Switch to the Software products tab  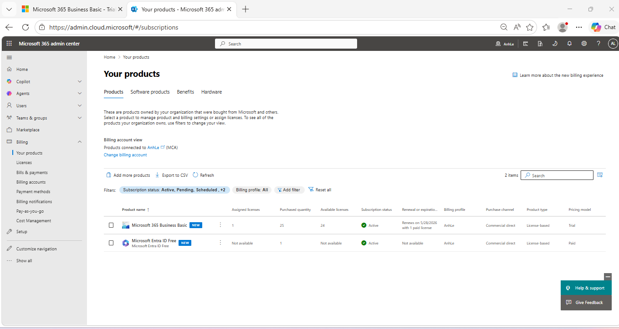pyautogui.click(x=150, y=92)
